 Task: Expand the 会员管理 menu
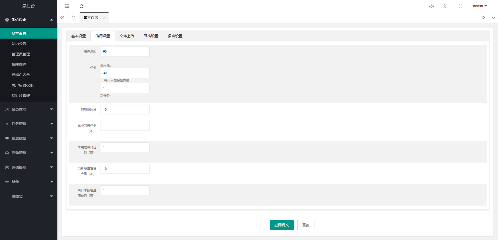click(29, 109)
